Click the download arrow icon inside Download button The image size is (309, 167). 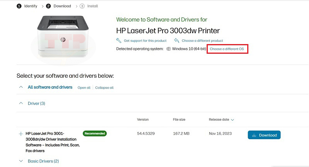pos(254,135)
